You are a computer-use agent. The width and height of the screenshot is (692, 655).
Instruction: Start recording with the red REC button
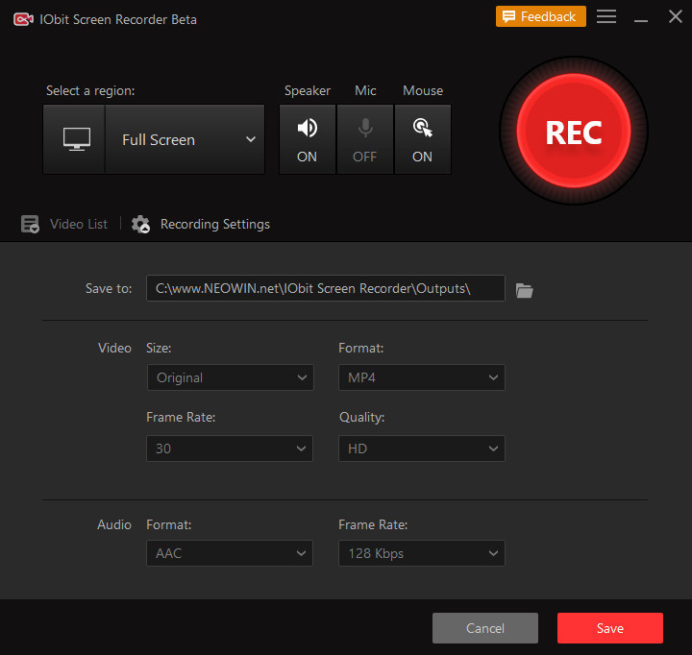573,132
